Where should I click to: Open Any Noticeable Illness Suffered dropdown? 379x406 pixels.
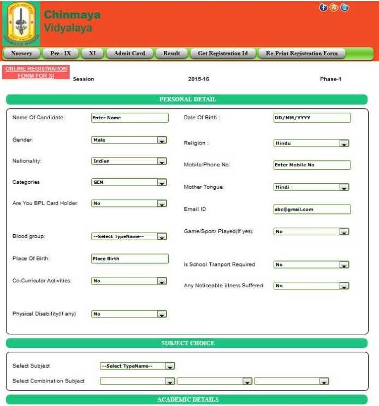point(311,286)
